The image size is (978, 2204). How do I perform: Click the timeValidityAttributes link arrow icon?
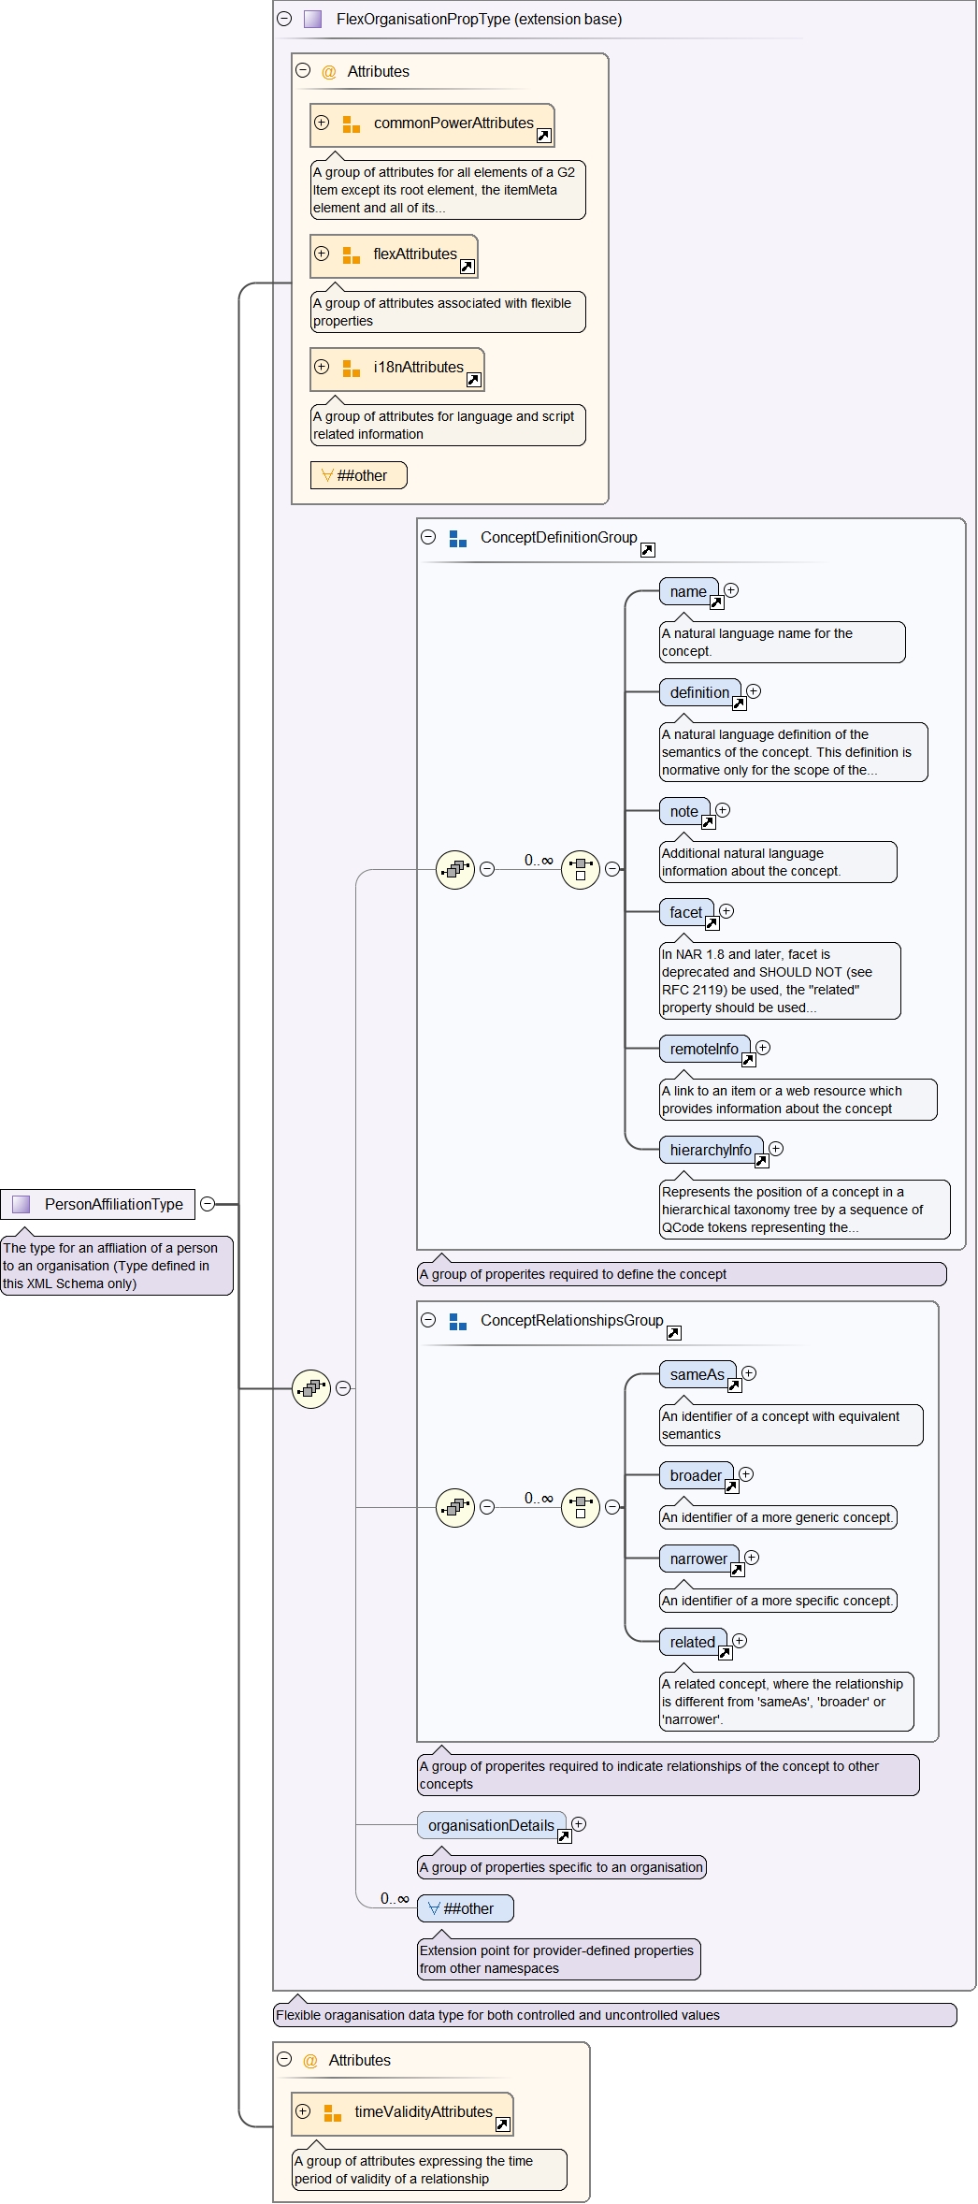502,2124
